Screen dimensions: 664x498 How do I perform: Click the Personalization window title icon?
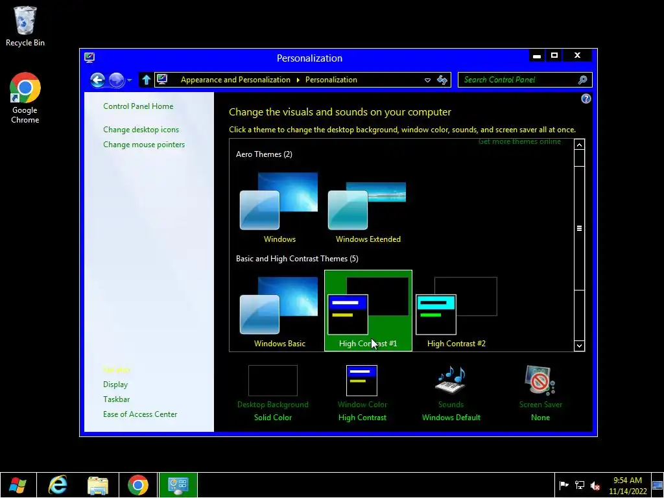tap(89, 58)
